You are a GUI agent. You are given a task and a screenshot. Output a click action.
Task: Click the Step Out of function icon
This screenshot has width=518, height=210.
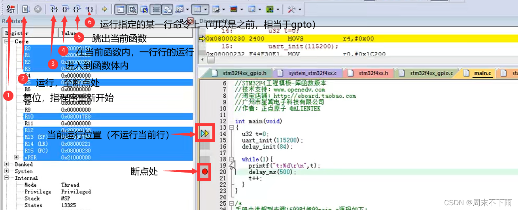(x=78, y=9)
